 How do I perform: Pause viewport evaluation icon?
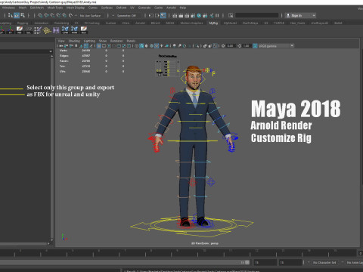[217, 16]
